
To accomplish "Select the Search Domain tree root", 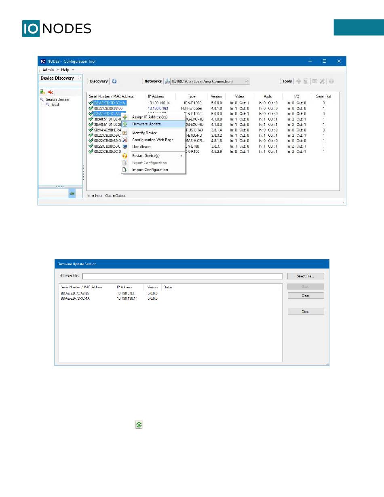I will (x=57, y=99).
